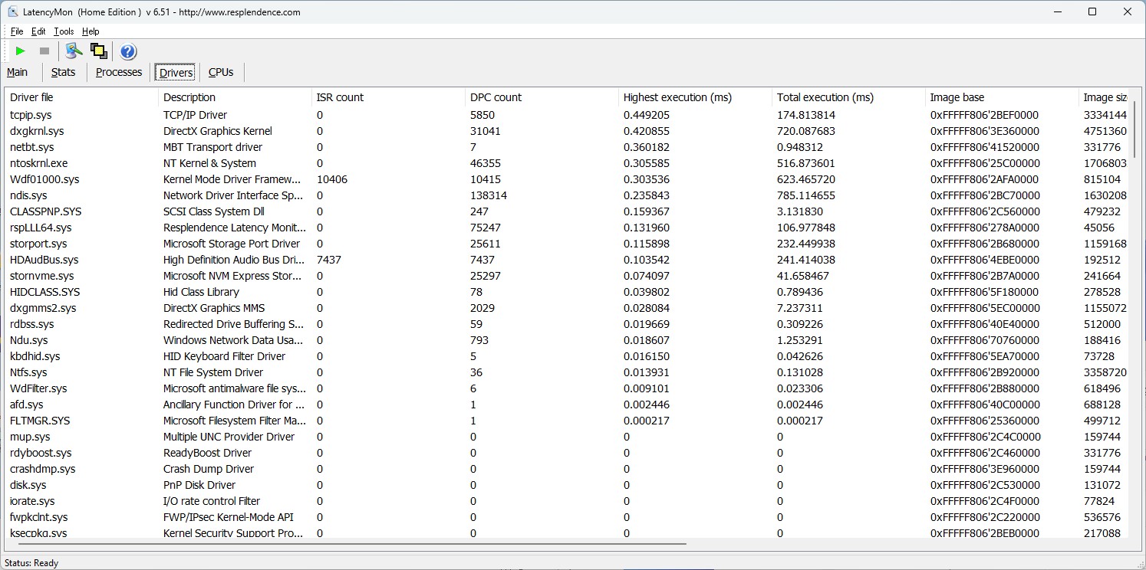Switch to the CPUs tab

[221, 72]
